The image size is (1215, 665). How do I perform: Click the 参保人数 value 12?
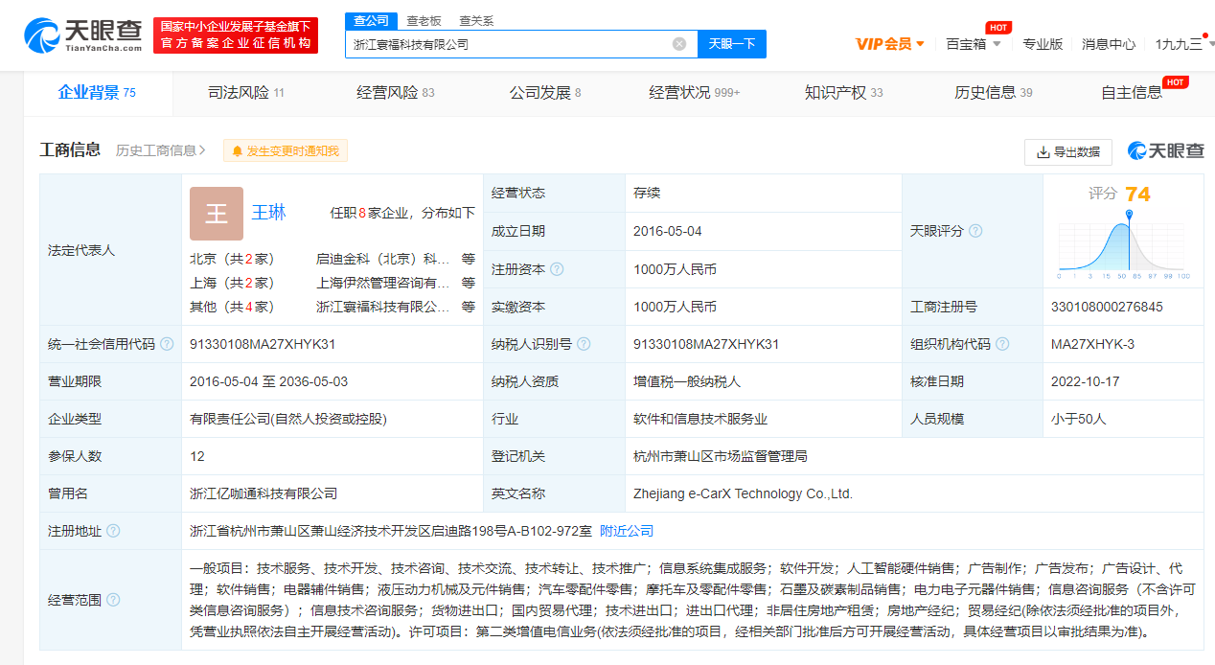pos(197,456)
